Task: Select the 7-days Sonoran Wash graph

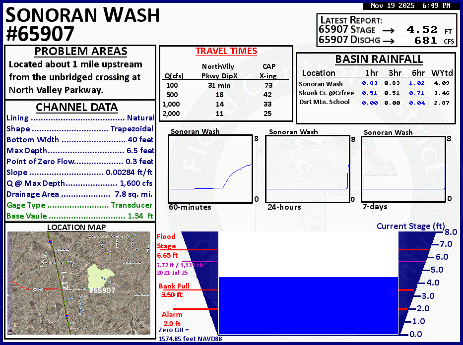Action: [x=402, y=169]
